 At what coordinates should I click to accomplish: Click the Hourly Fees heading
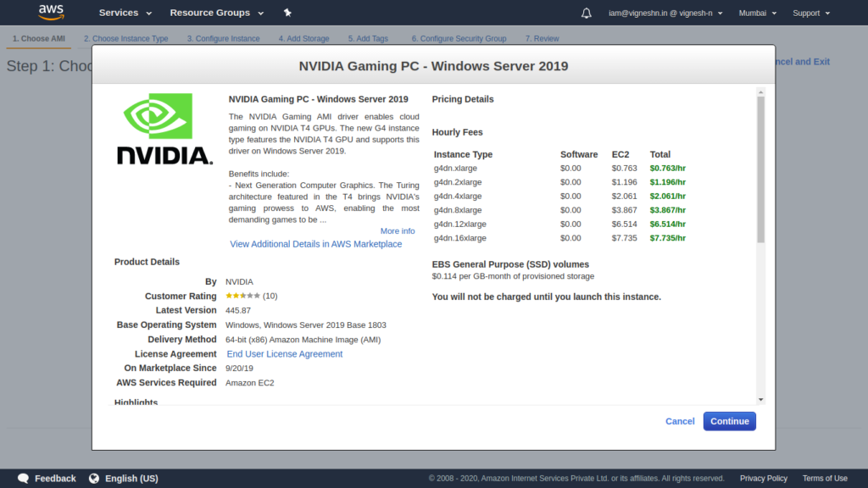click(x=457, y=132)
